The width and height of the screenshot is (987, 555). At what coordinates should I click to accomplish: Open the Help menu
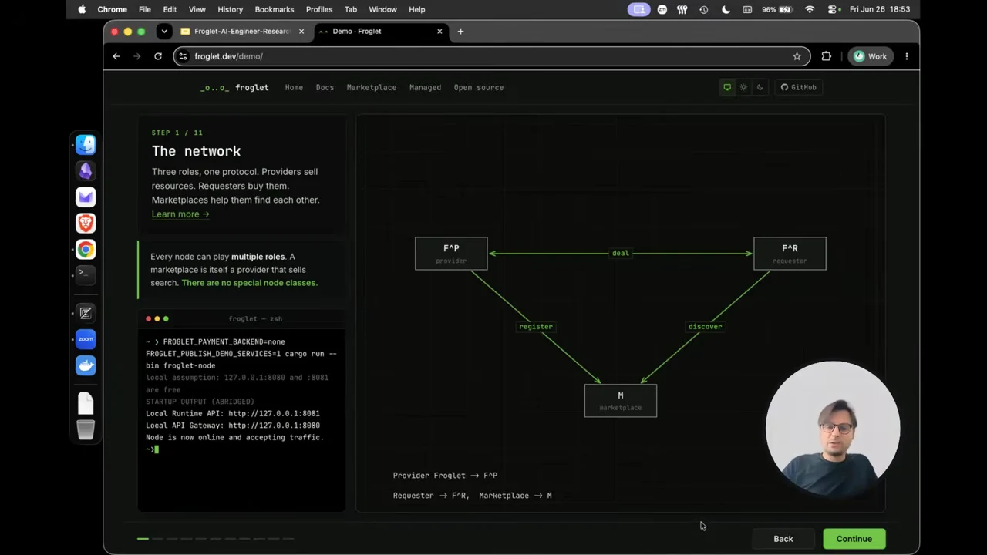(416, 9)
